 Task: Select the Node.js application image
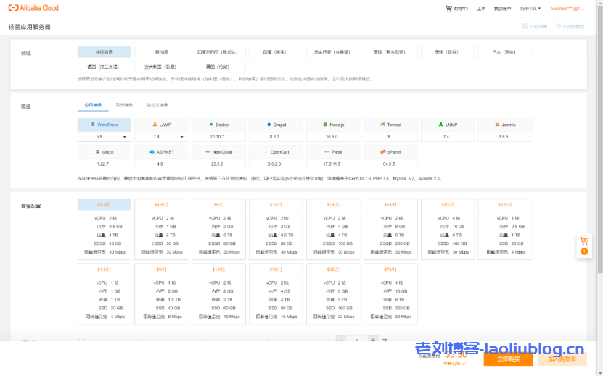point(333,125)
